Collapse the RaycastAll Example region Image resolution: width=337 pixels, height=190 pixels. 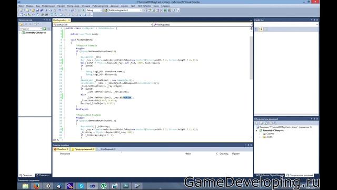pyautogui.click(x=64, y=118)
